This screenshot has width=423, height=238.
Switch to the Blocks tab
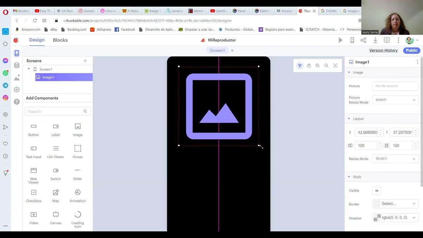pos(60,40)
